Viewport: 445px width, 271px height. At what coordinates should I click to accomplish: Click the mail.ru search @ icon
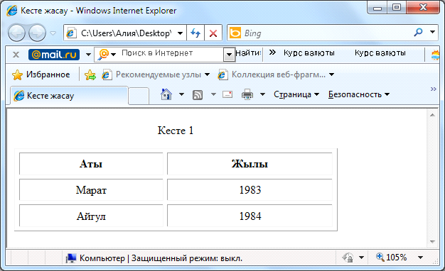(x=103, y=54)
